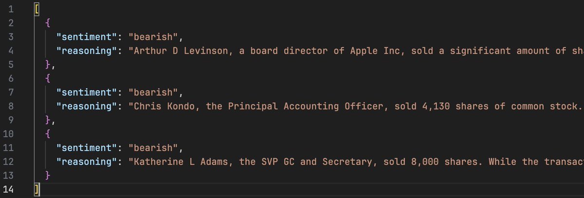Viewport: 584px width, 198px height.
Task: Click the closing square bracket on line 14
Action: 36,188
